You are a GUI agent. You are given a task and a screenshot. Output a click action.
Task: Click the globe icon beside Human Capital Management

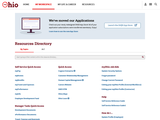pyautogui.click(x=83, y=80)
